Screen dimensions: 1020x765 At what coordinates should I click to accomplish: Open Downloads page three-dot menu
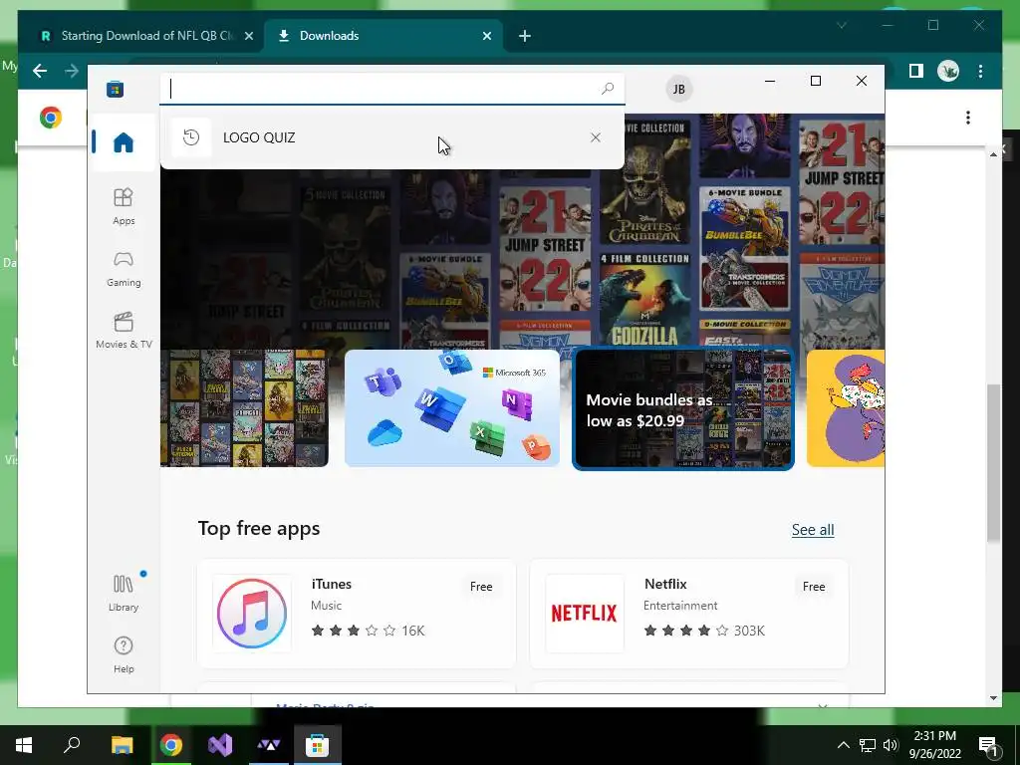tap(968, 118)
